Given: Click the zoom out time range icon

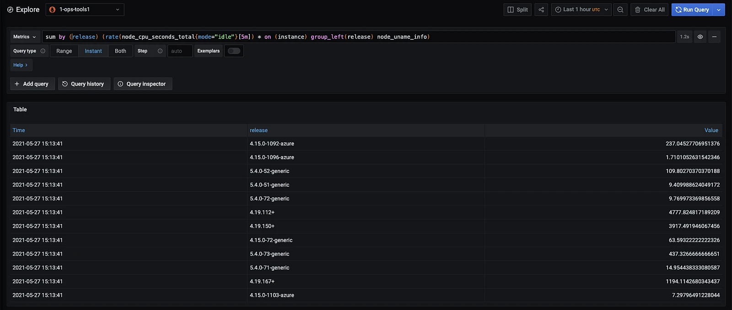Looking at the screenshot, I should (x=620, y=10).
